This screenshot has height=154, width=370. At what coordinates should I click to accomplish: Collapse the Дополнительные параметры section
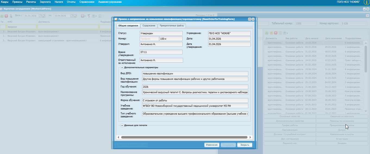click(122, 67)
